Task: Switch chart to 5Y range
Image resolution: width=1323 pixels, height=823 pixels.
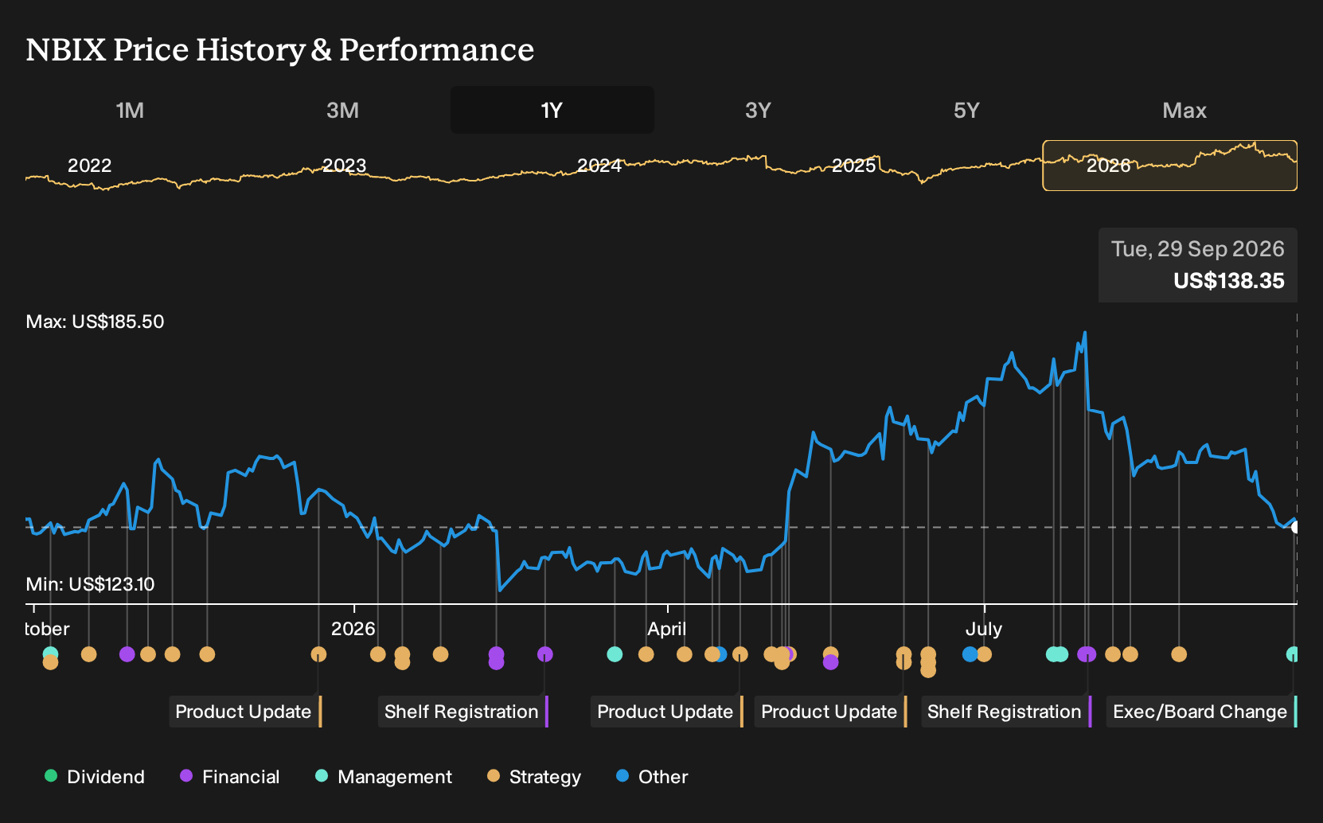Action: tap(966, 110)
